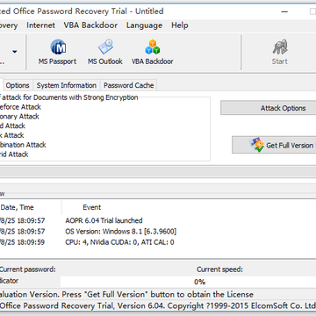Viewport: 316px width, 316px height.
Task: Switch to the Options tab
Action: coord(18,85)
